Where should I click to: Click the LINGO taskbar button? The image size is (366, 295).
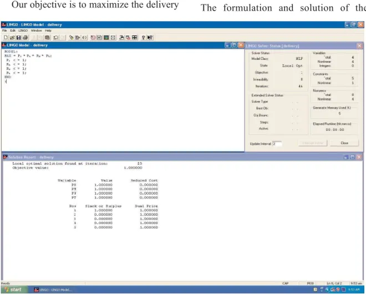click(53, 290)
